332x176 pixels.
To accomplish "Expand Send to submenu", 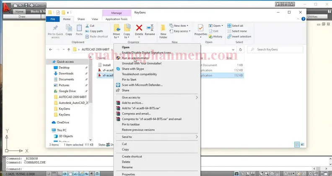I will click(157, 137).
